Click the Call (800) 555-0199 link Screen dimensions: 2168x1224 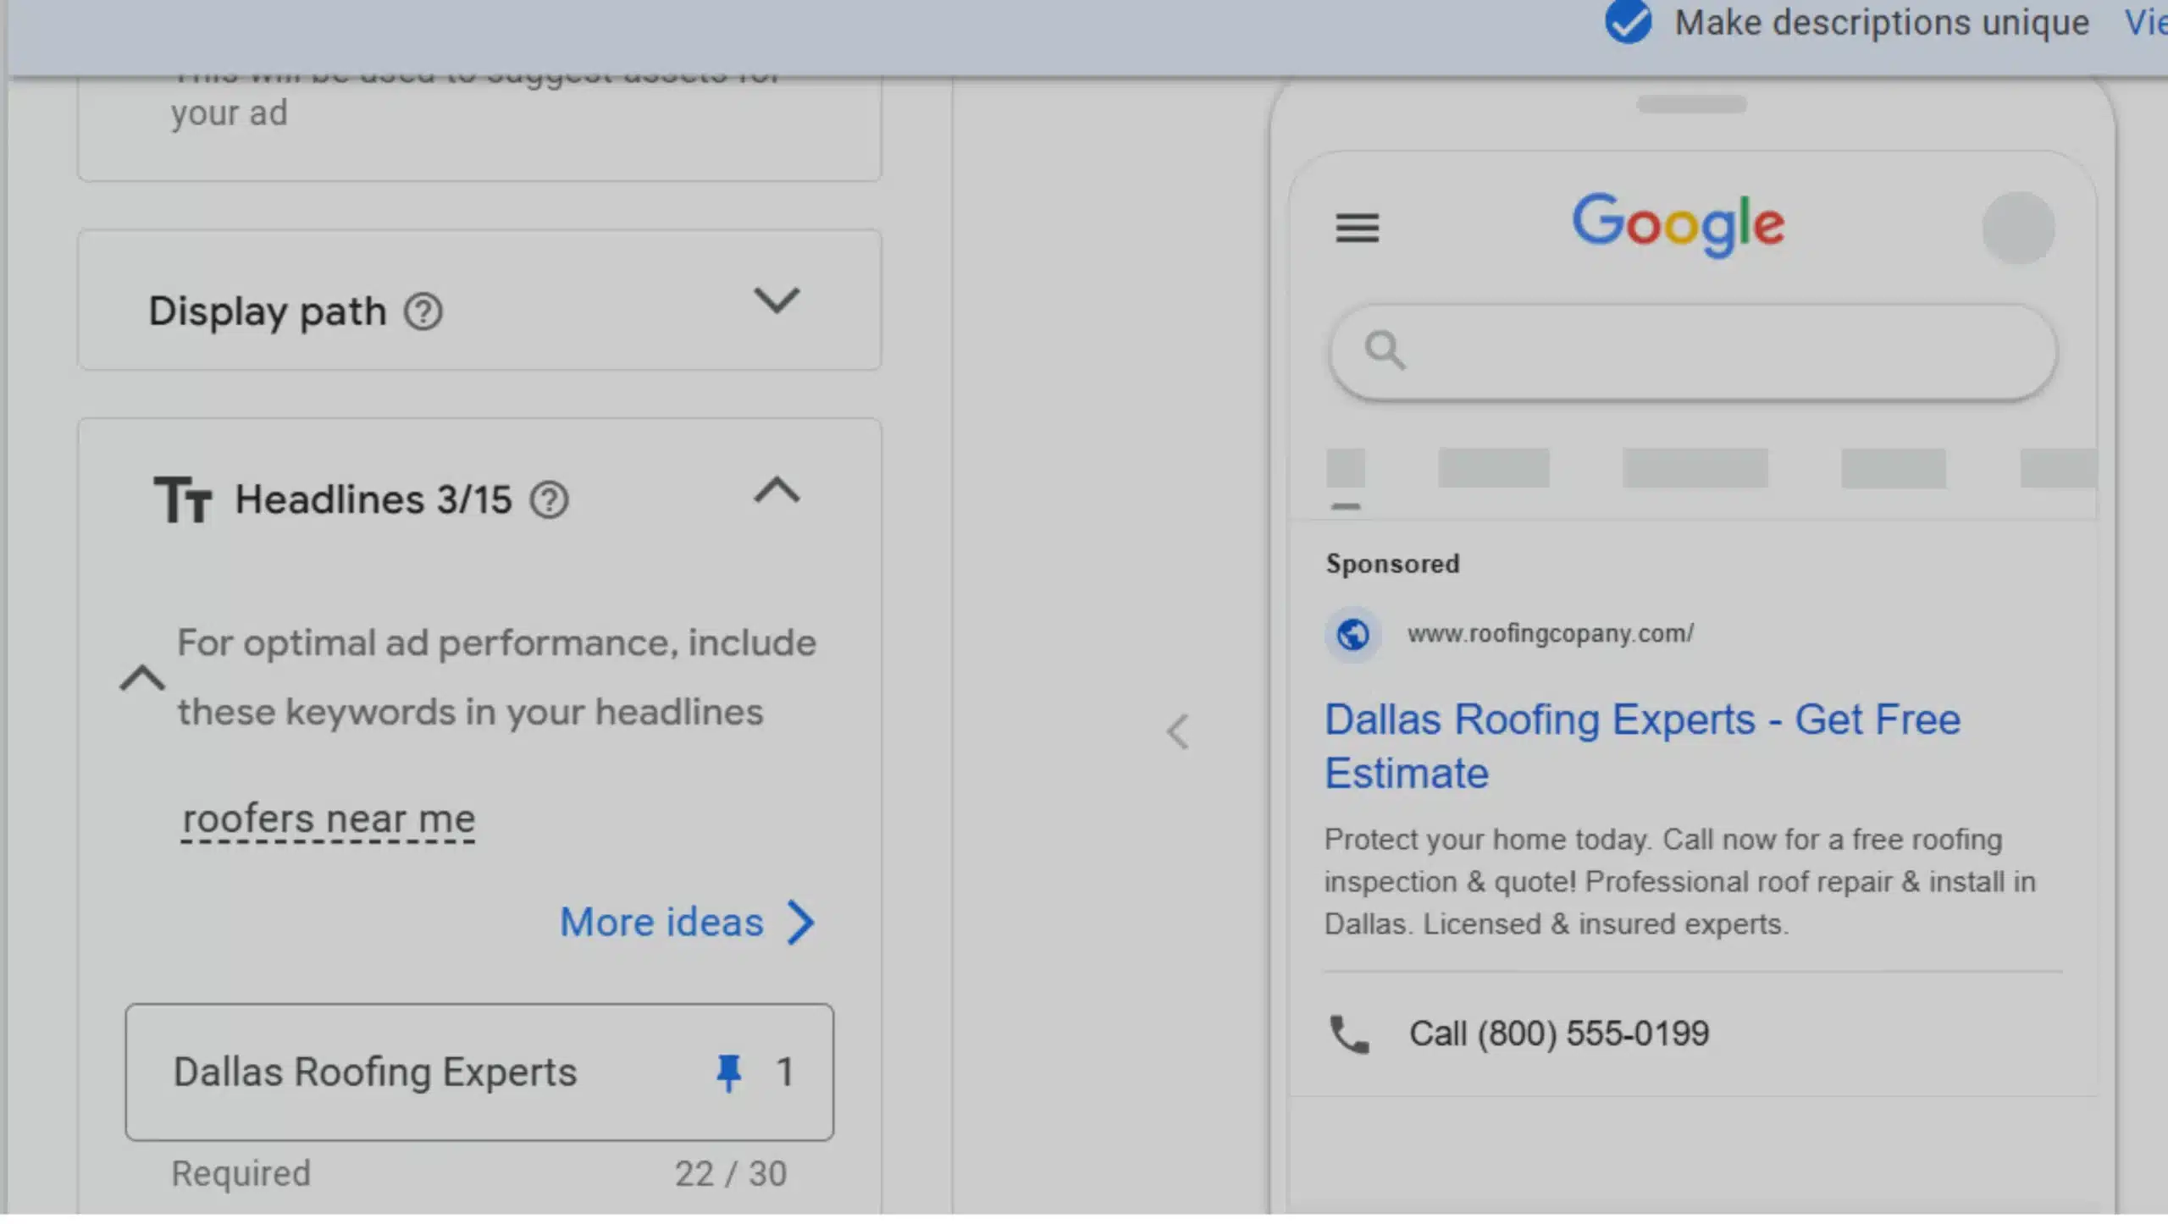[x=1558, y=1032]
